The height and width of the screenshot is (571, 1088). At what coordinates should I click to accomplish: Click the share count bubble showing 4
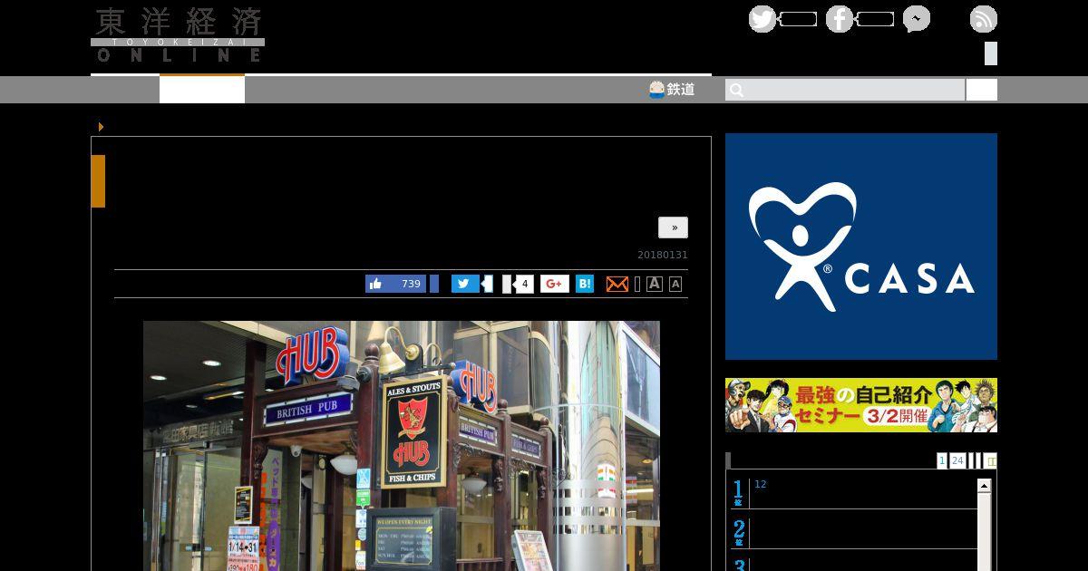[524, 284]
